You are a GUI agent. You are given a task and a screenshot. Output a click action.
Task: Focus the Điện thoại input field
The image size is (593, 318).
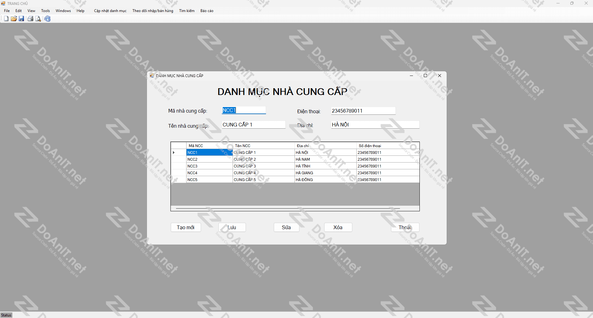point(363,111)
